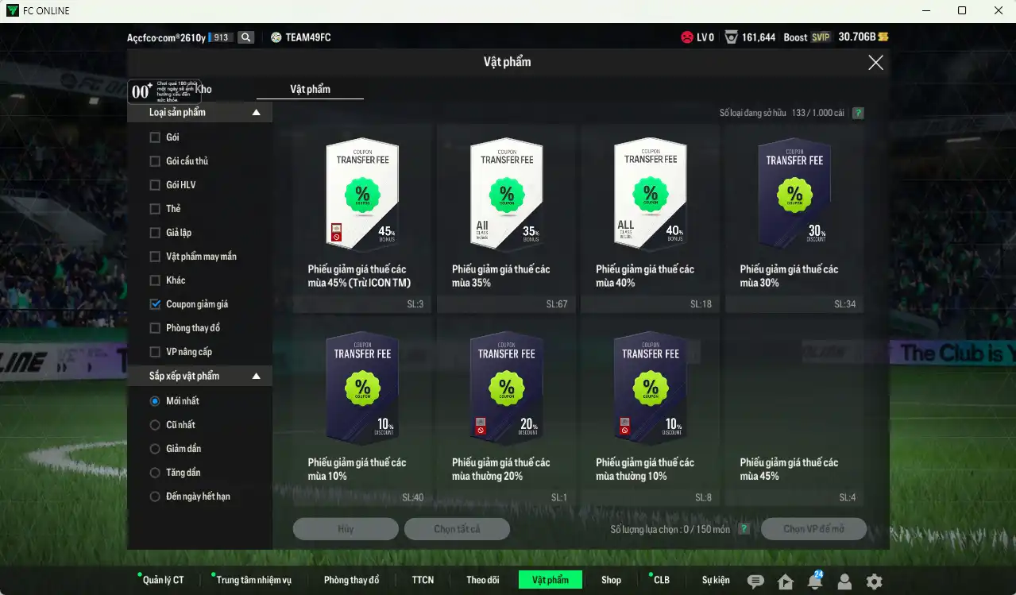This screenshot has width=1016, height=595.
Task: Check the VP nâng cấp filter
Action: pos(155,352)
